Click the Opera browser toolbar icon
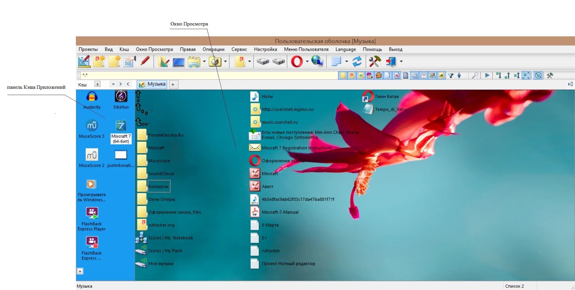 pos(297,62)
